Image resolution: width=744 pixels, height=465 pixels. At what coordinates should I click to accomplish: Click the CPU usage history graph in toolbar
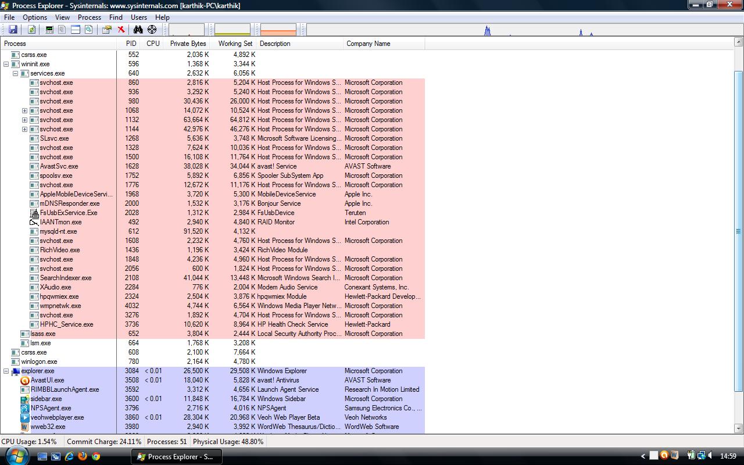pyautogui.click(x=187, y=30)
